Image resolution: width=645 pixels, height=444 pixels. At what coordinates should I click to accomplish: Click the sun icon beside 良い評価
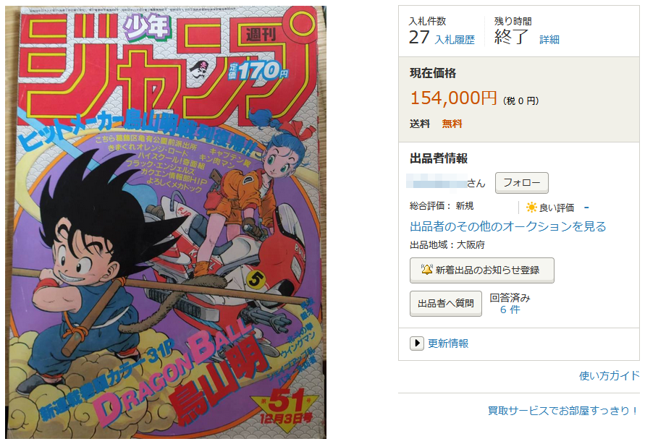[x=531, y=208]
